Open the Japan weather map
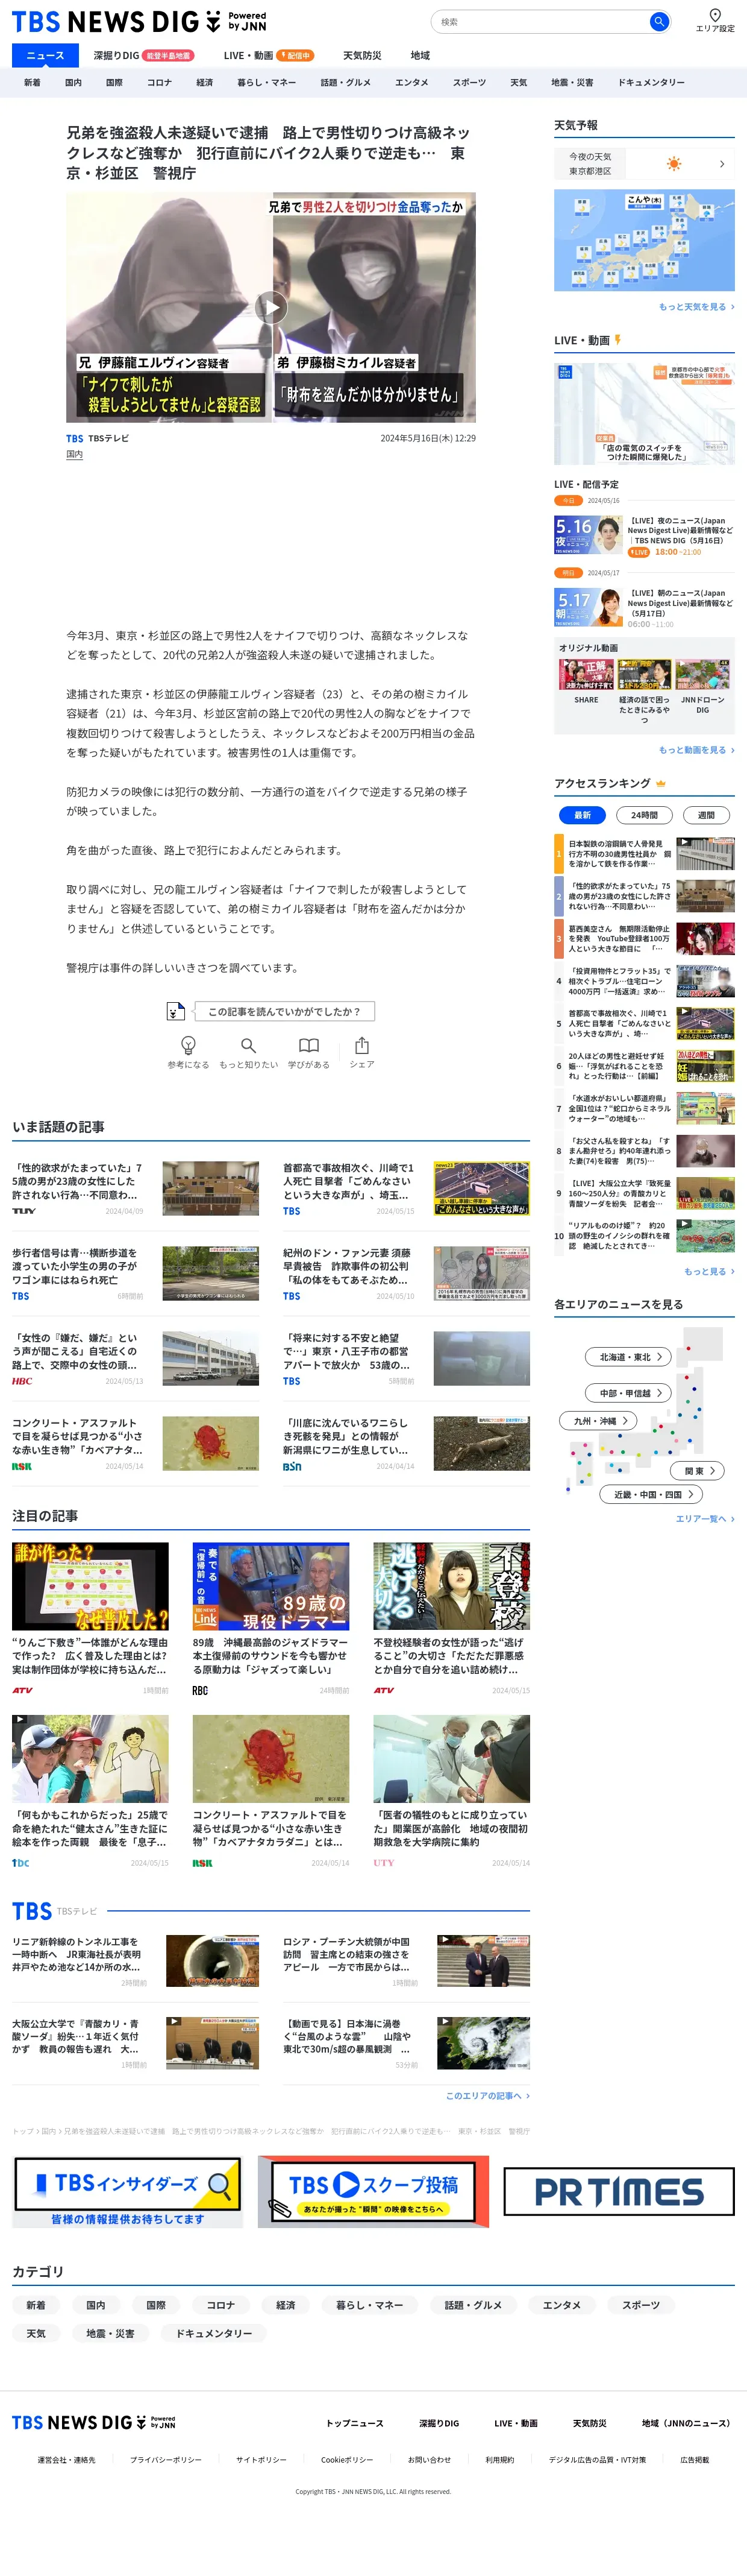The width and height of the screenshot is (747, 2576). [644, 240]
